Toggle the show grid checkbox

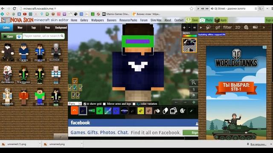[85, 104]
